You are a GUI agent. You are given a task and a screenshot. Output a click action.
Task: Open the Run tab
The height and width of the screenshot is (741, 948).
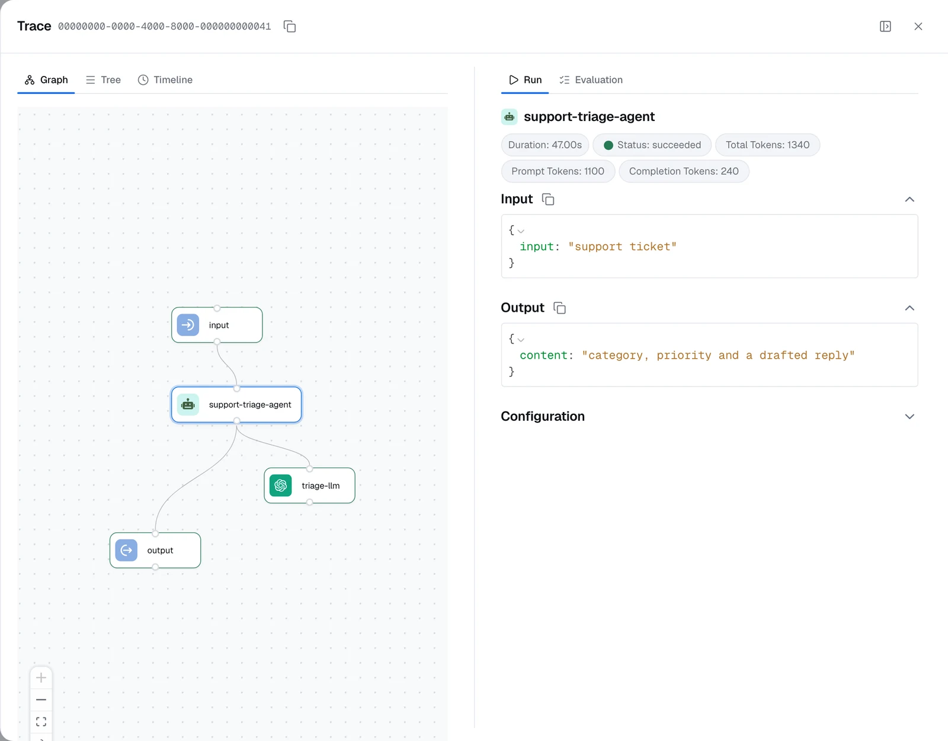(525, 79)
